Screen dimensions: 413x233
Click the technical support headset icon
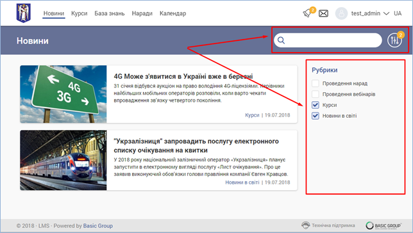pyautogui.click(x=305, y=225)
